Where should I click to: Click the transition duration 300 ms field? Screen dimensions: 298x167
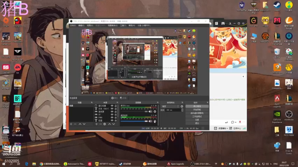[173, 110]
